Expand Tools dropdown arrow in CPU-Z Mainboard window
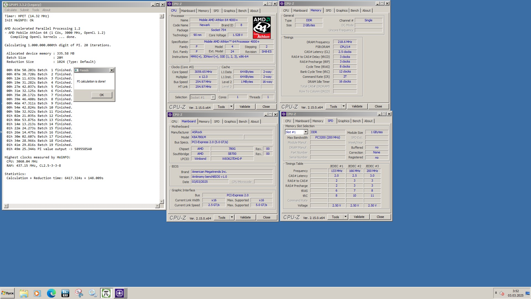This screenshot has height=299, width=531. (232, 217)
